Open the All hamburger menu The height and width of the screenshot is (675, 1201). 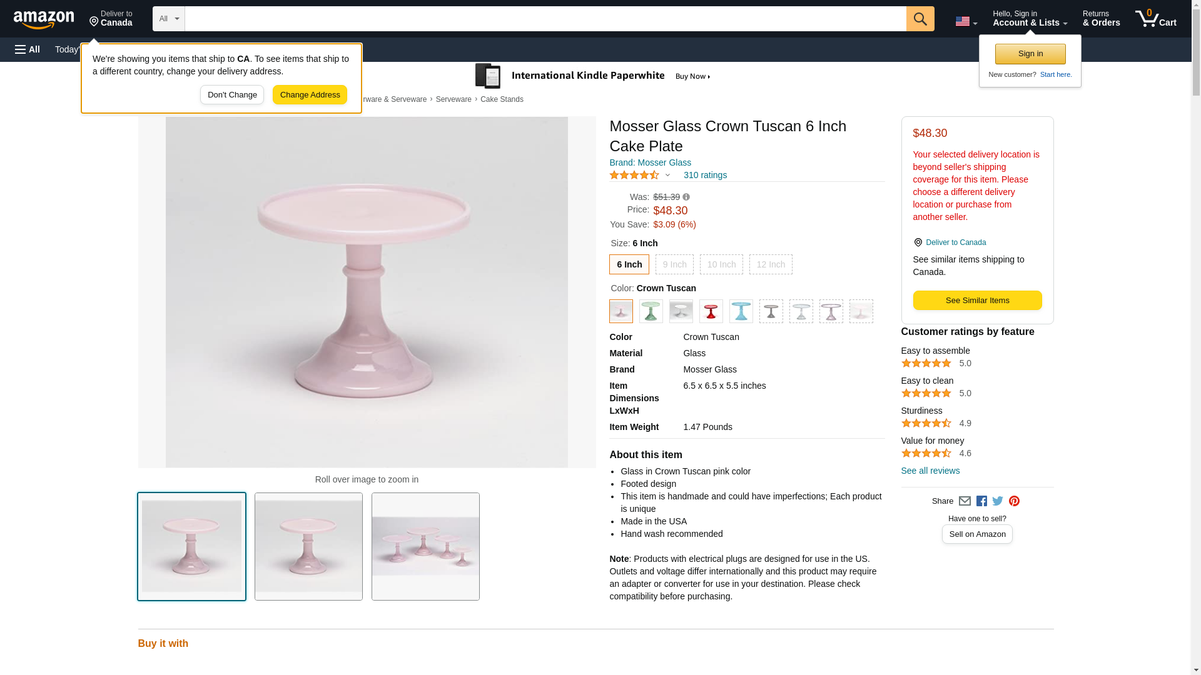tap(28, 49)
